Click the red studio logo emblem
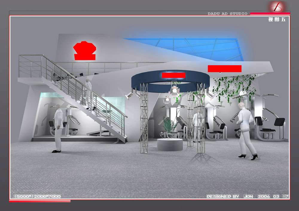This screenshot has height=211, width=299. tap(277, 7)
